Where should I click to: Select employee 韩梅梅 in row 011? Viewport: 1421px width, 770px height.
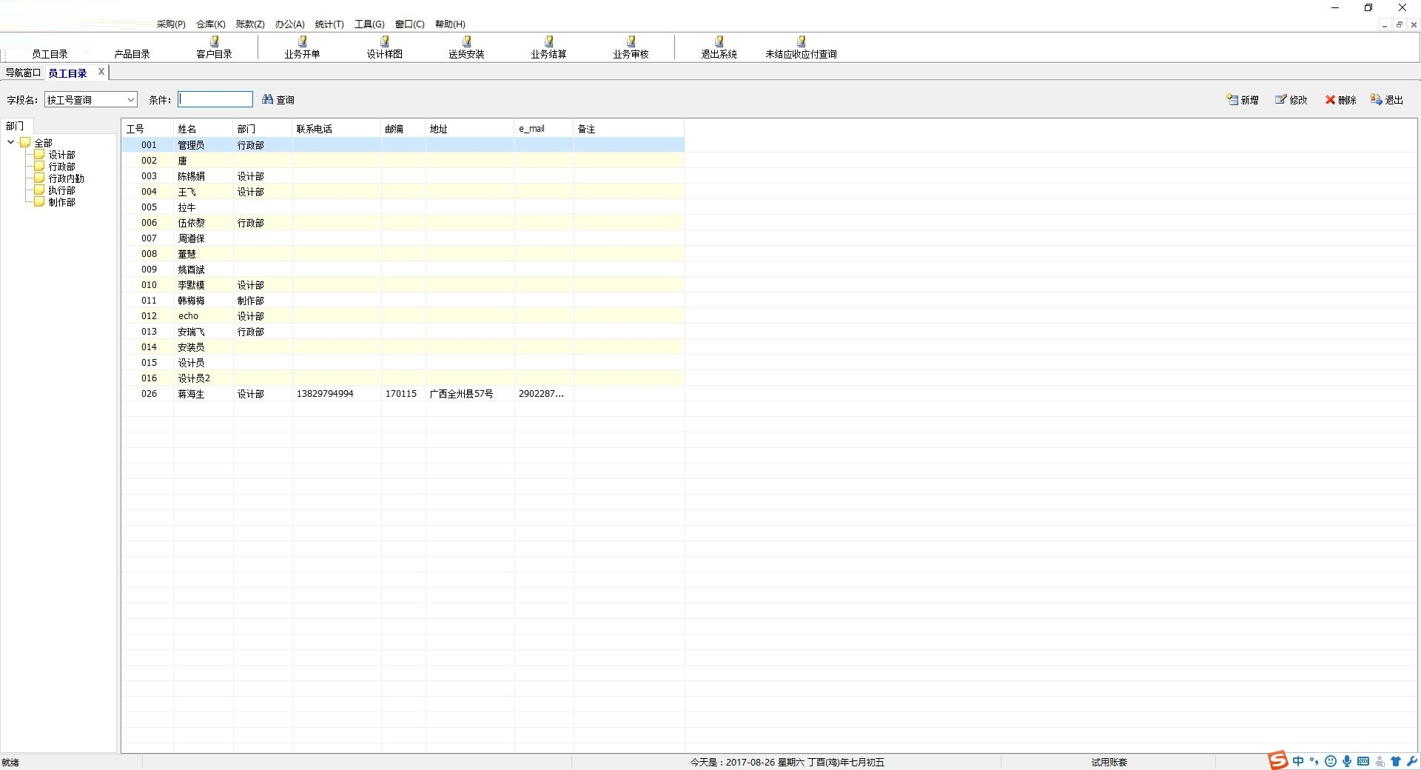[403, 301]
